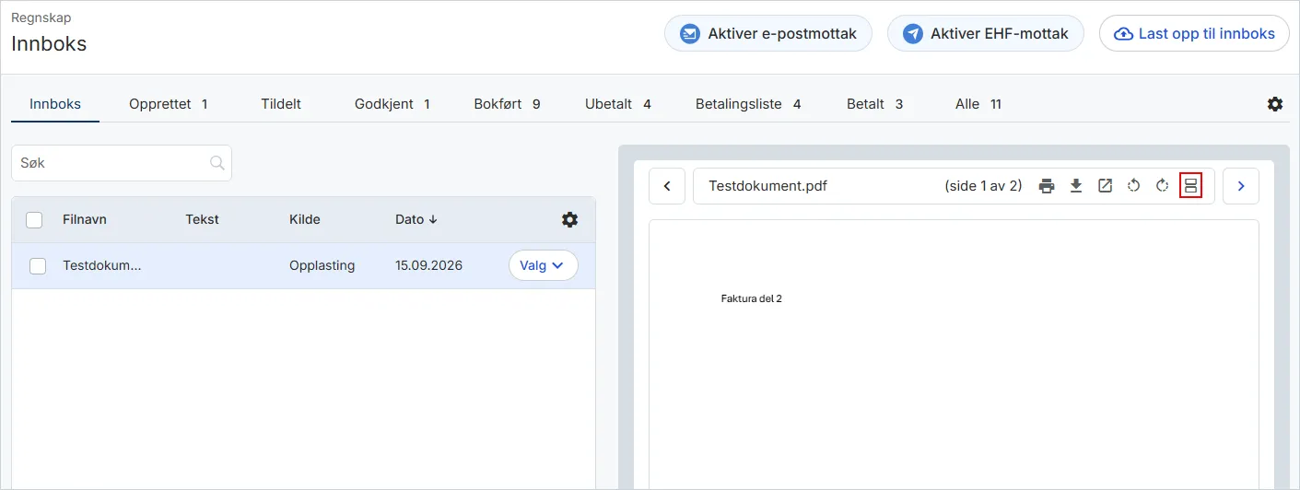Open the Alle tab
This screenshot has height=490, width=1300.
978,104
